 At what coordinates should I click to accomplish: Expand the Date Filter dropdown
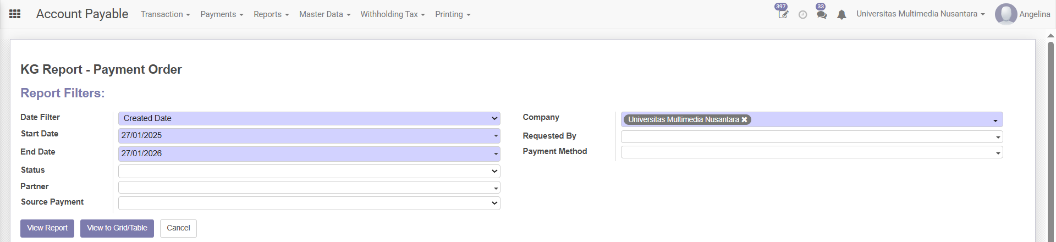click(x=309, y=118)
